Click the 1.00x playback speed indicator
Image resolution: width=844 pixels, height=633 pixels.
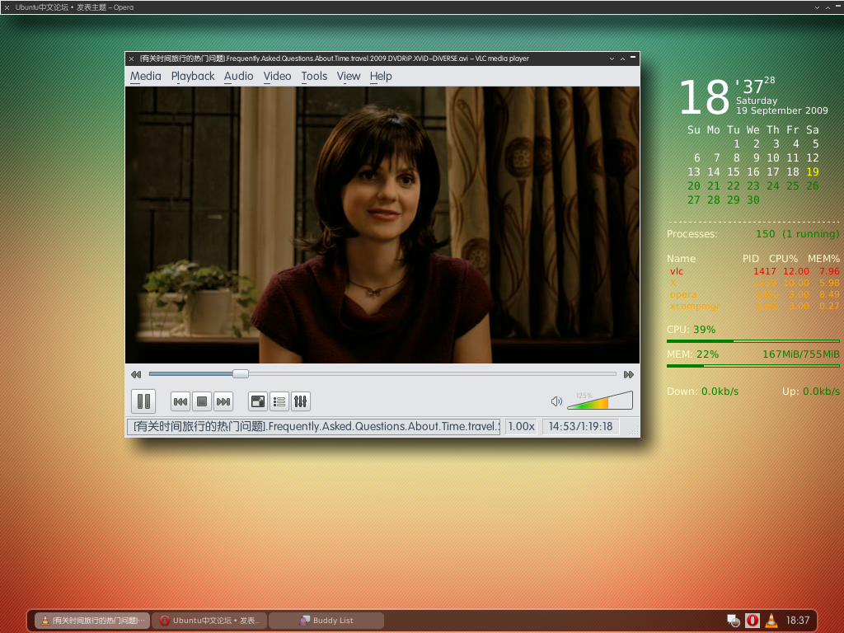pos(522,426)
